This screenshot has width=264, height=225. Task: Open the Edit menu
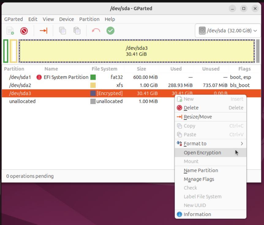tap(33, 19)
